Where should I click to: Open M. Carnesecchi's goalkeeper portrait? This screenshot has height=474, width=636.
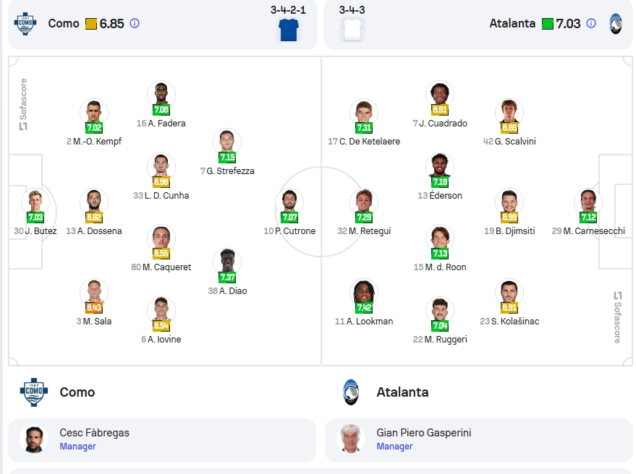coord(588,202)
